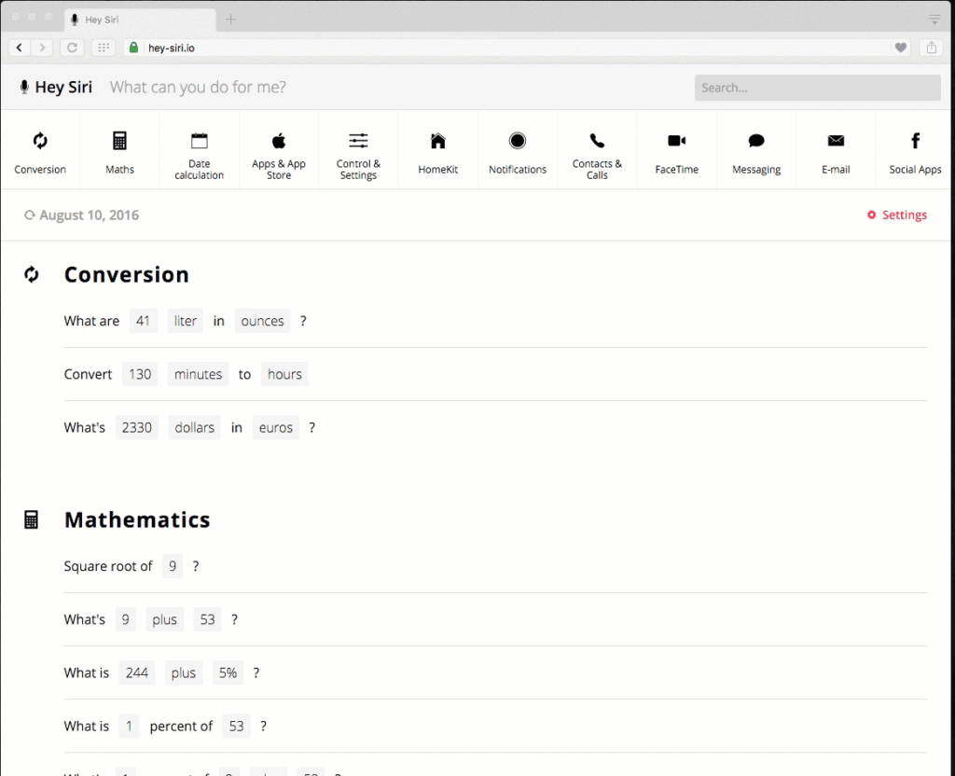Viewport: 955px width, 776px height.
Task: Select the Maths calculator icon
Action: [119, 142]
